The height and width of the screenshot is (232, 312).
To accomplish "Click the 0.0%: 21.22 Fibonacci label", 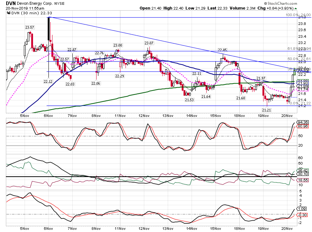I will 300,103.
